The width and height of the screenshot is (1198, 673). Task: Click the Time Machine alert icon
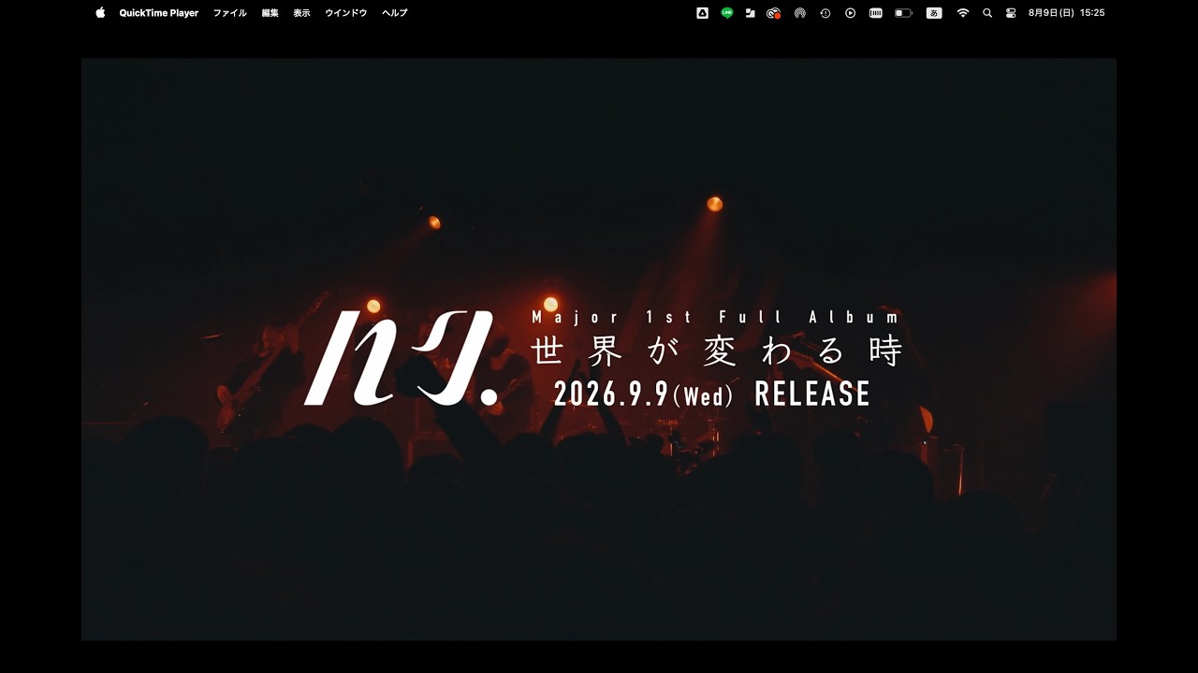point(825,13)
